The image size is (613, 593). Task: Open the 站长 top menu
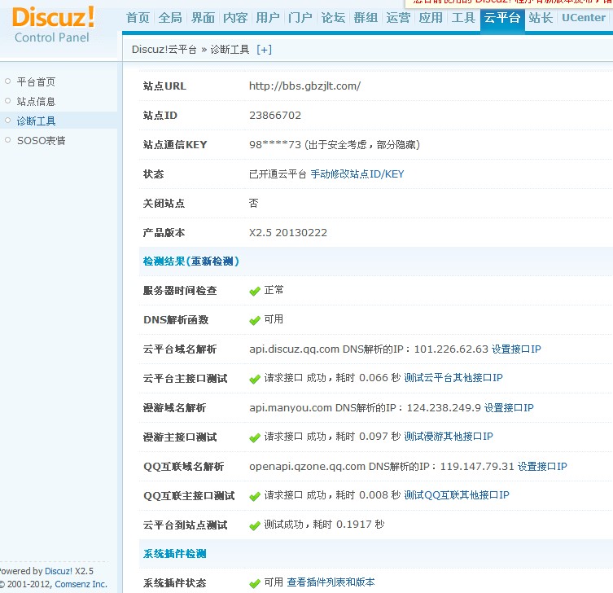[541, 18]
